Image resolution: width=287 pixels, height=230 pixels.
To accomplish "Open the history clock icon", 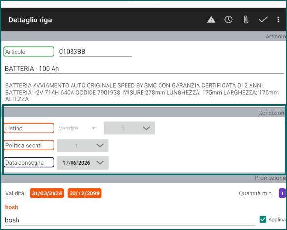I will coord(228,19).
